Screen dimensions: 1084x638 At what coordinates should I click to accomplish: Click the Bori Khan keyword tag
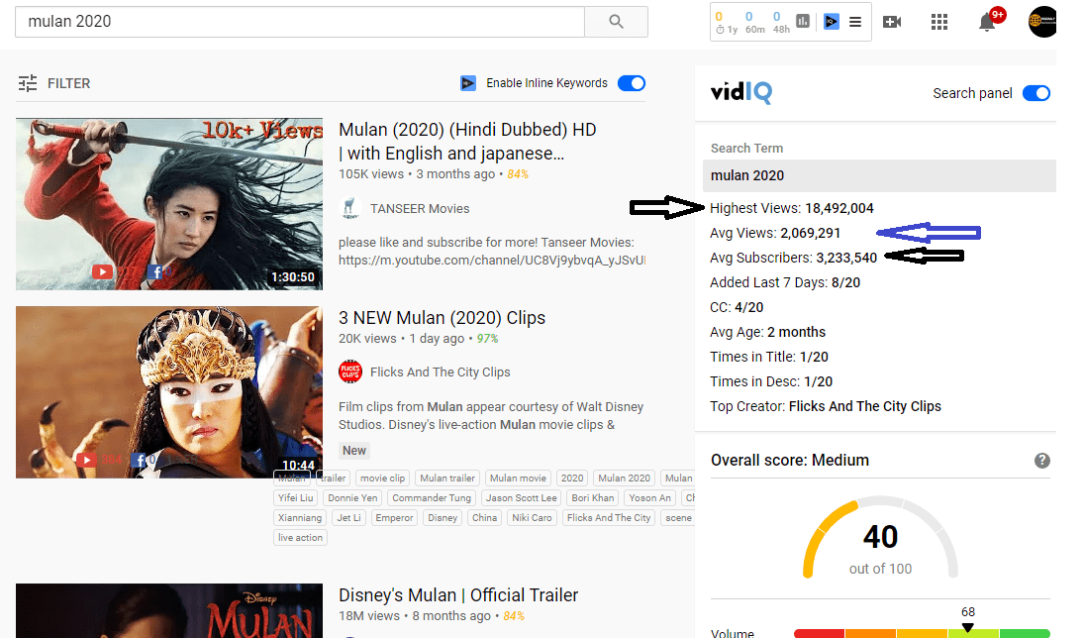pyautogui.click(x=593, y=498)
